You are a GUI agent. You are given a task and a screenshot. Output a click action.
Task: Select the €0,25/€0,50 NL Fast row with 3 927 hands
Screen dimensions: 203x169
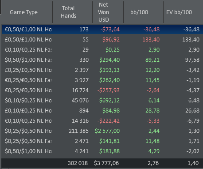point(102,80)
